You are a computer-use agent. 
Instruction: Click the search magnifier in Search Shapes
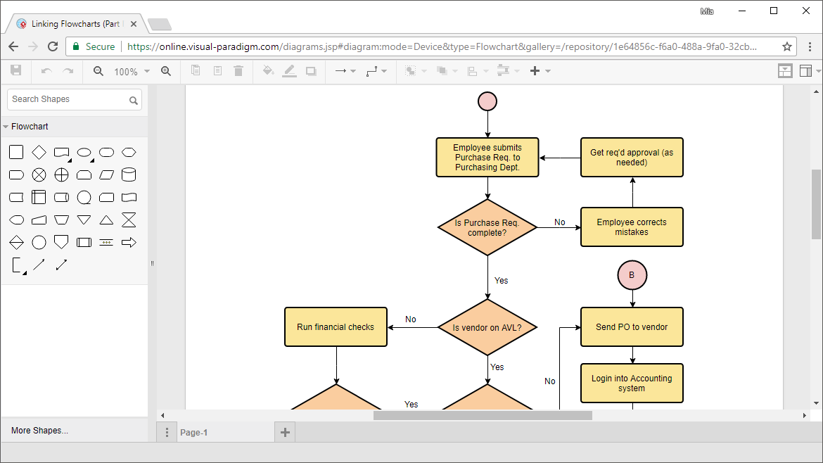click(134, 100)
